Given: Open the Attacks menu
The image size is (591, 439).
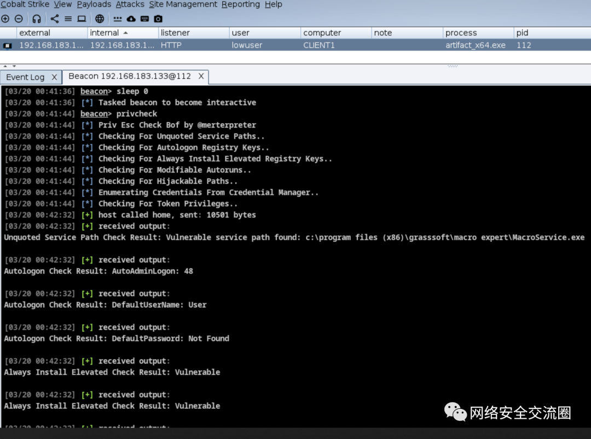Looking at the screenshot, I should (x=130, y=4).
